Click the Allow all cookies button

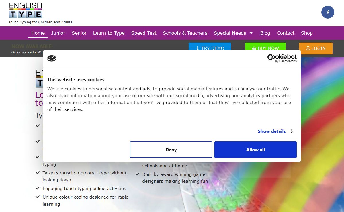255,150
